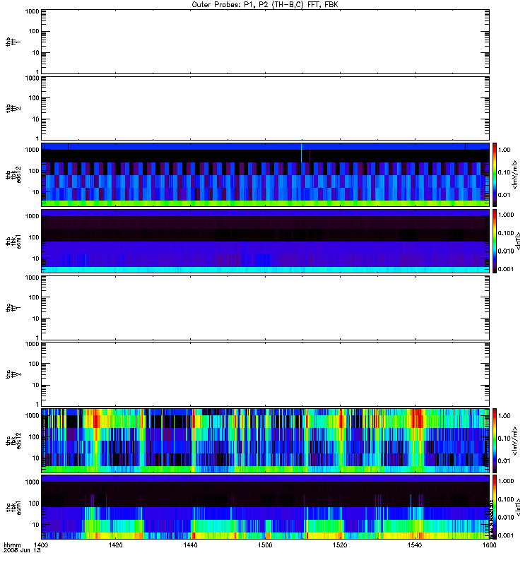Click the "100" tick of thb fff 2 panel
This screenshot has height=565, width=530.
point(34,98)
